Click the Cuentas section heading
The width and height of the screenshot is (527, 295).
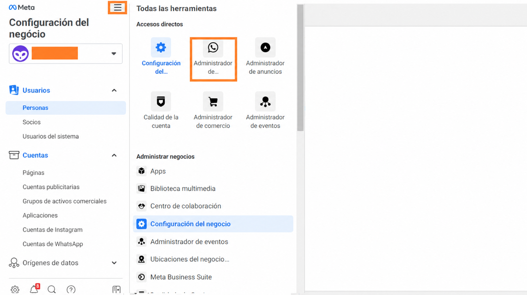point(35,155)
